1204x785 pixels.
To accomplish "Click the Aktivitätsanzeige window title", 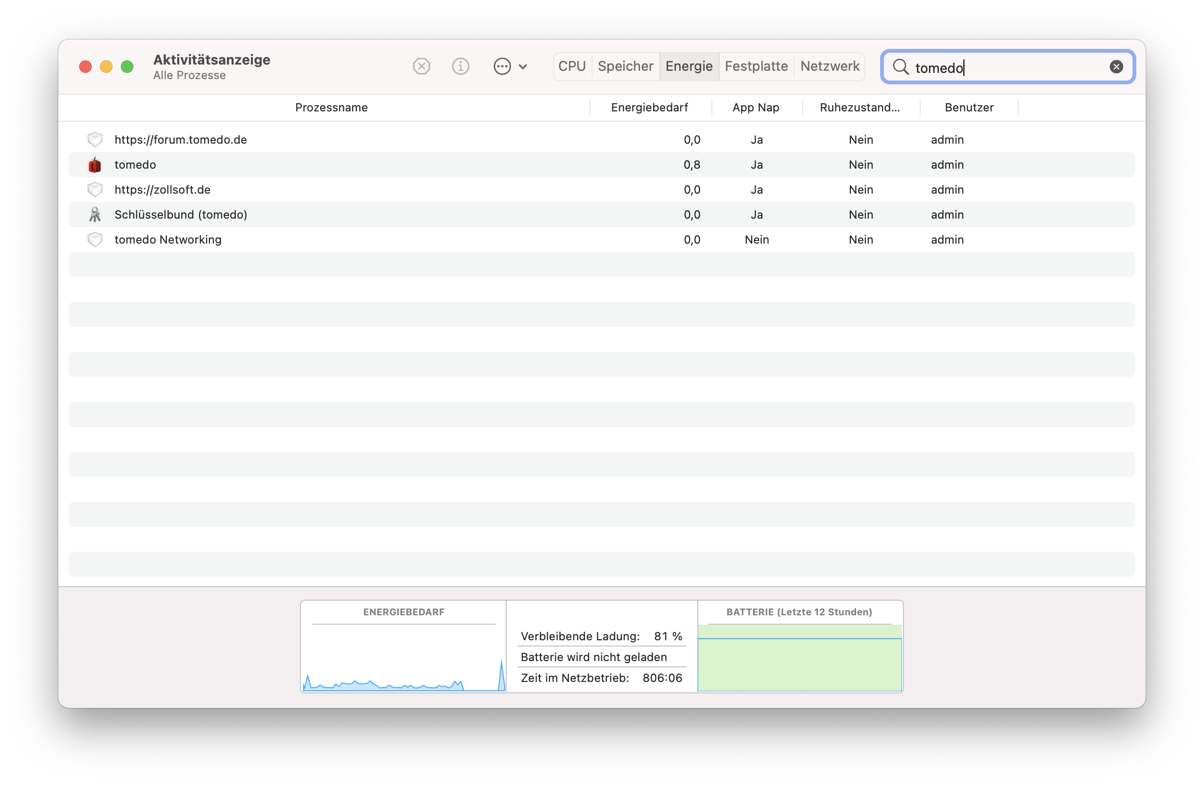I will coord(211,59).
